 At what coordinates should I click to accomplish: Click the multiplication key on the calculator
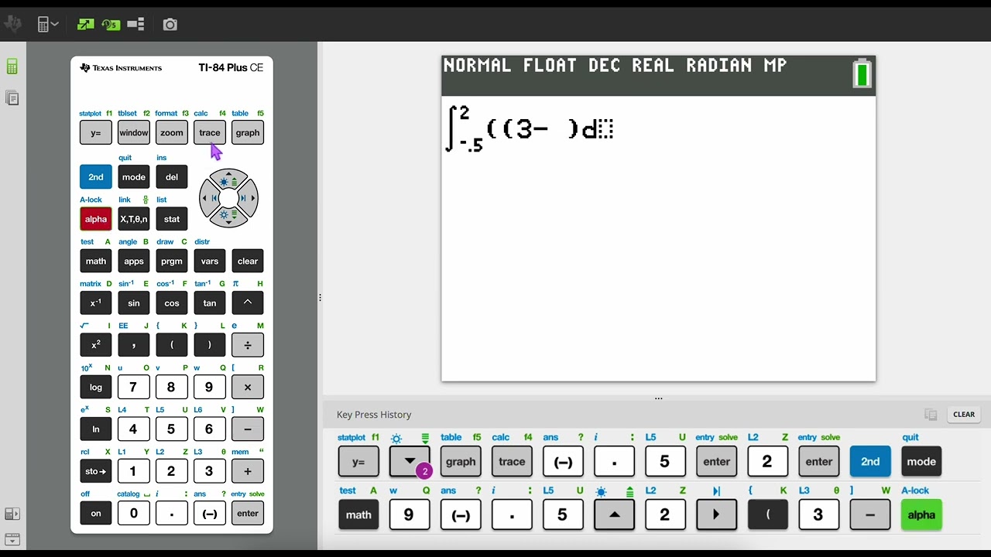pyautogui.click(x=248, y=387)
